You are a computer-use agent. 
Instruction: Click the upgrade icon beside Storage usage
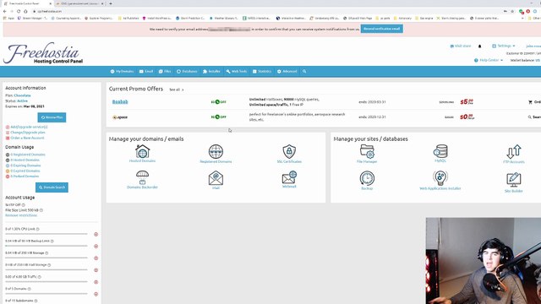(x=96, y=258)
